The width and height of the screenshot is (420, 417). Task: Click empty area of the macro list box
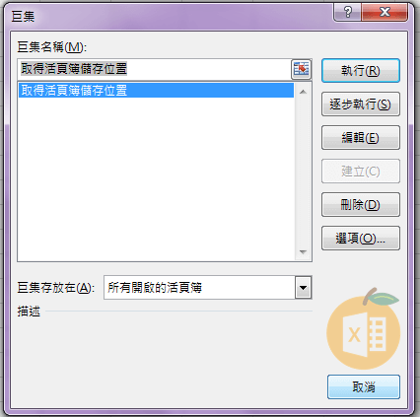click(x=156, y=179)
